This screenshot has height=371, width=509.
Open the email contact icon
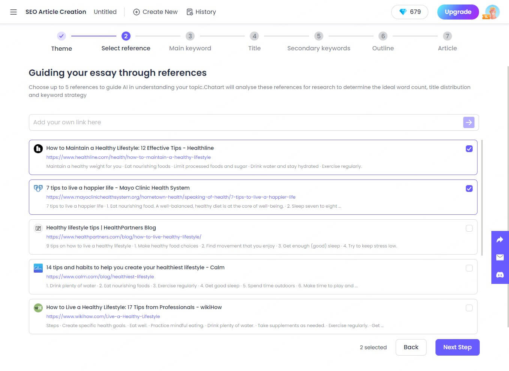pos(500,257)
